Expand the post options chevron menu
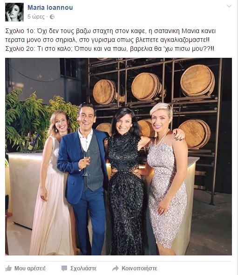238x275 pixels. (229, 7)
